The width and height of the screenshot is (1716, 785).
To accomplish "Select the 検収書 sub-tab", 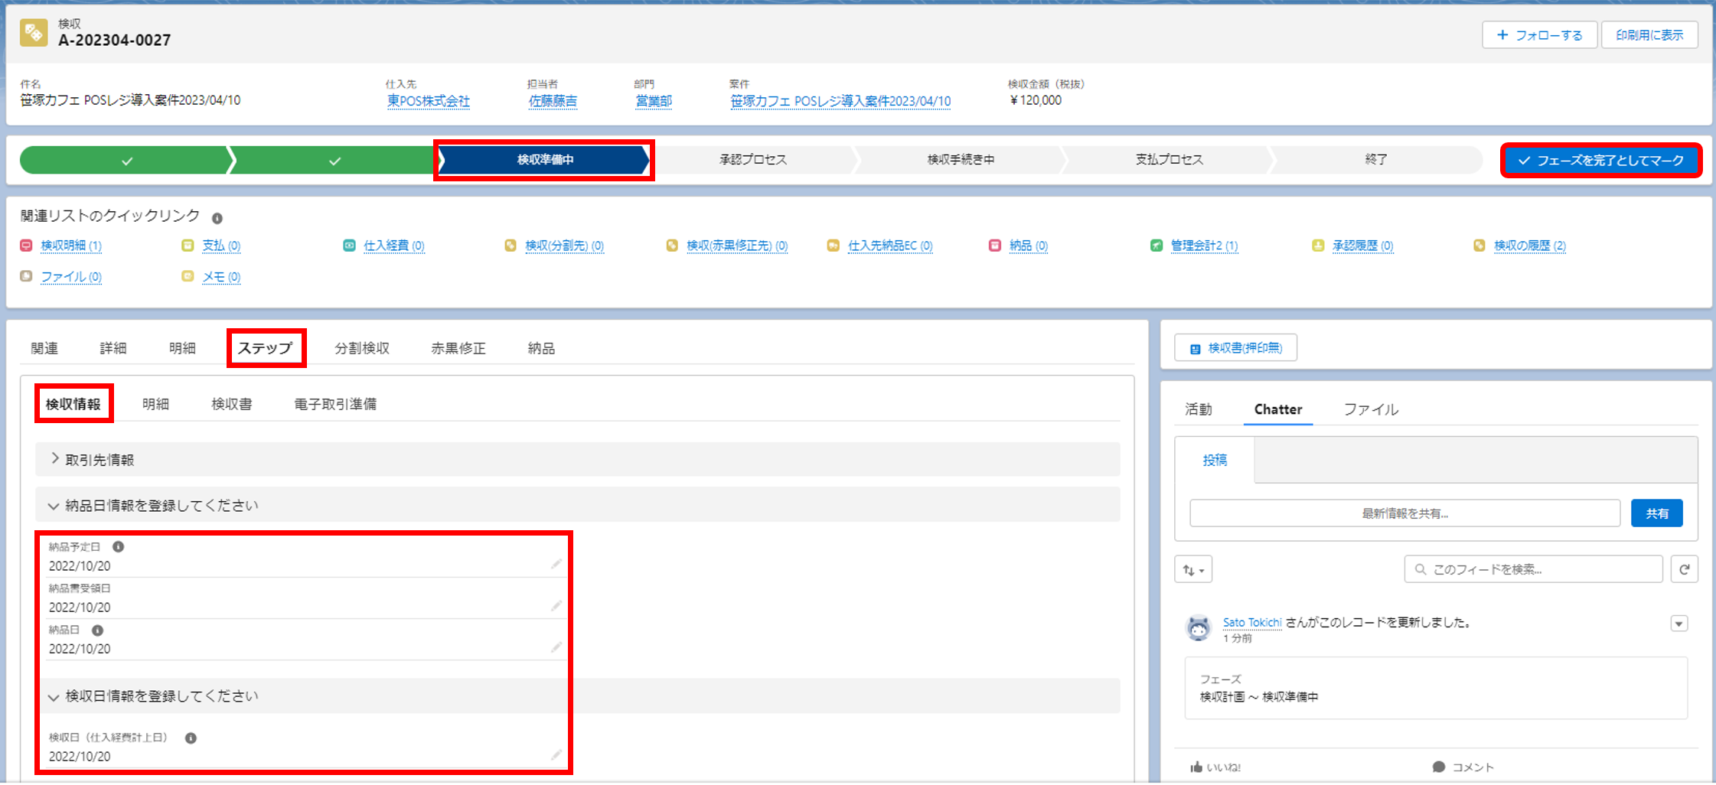I will pyautogui.click(x=232, y=404).
